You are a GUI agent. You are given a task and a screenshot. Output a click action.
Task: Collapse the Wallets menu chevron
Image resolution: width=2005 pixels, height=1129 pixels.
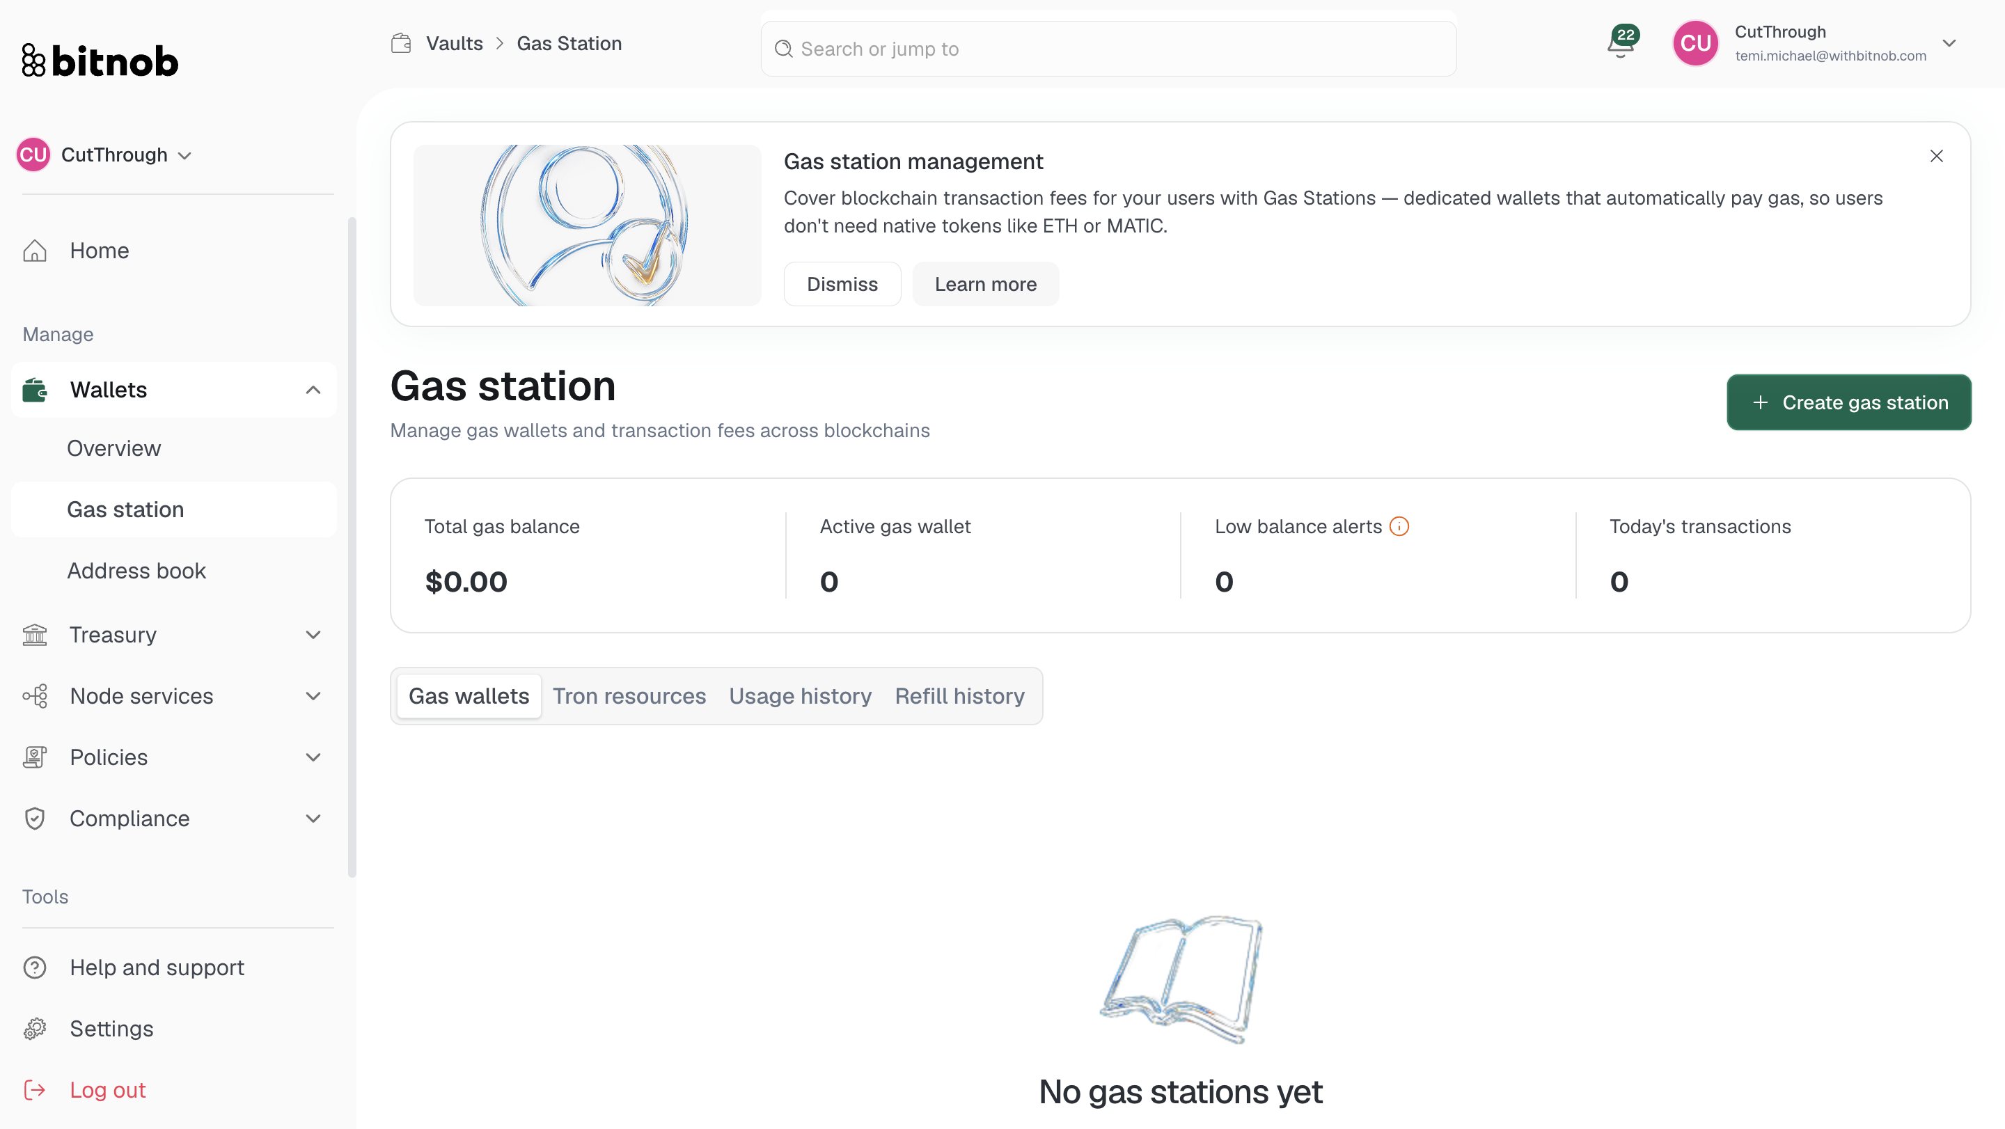(313, 390)
